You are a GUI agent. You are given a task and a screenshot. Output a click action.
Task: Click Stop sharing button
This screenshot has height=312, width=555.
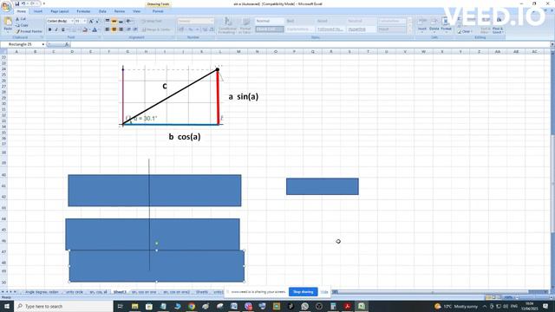(x=304, y=292)
